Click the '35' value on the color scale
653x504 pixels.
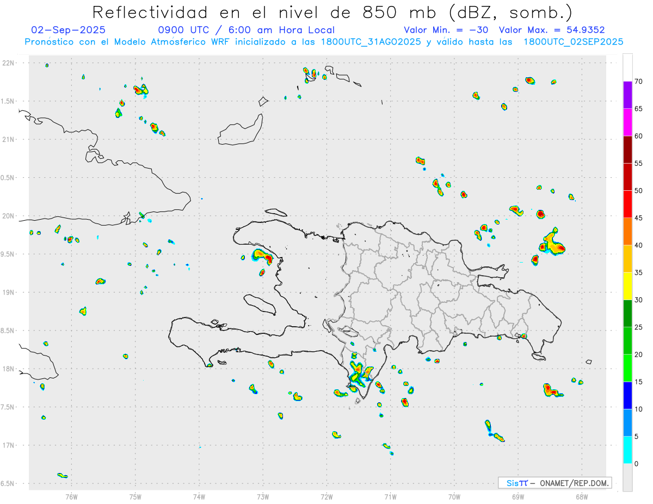click(638, 272)
